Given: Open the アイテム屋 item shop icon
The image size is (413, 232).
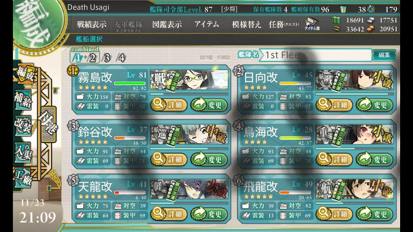Looking at the screenshot, I should (x=312, y=24).
